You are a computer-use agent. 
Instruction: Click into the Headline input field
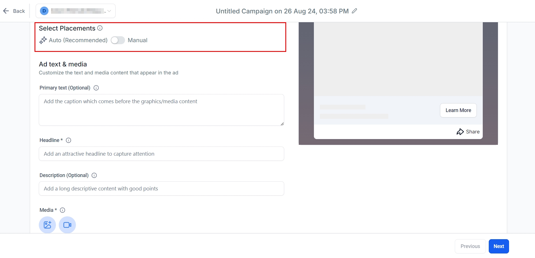point(161,154)
